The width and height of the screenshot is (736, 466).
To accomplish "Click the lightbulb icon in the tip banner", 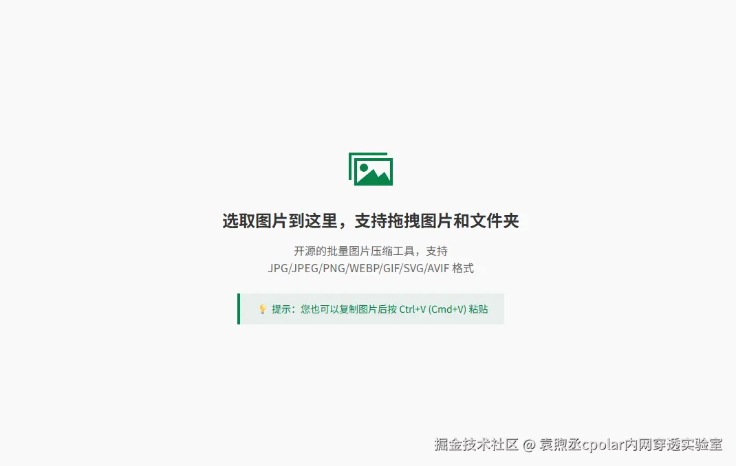I will click(x=263, y=309).
